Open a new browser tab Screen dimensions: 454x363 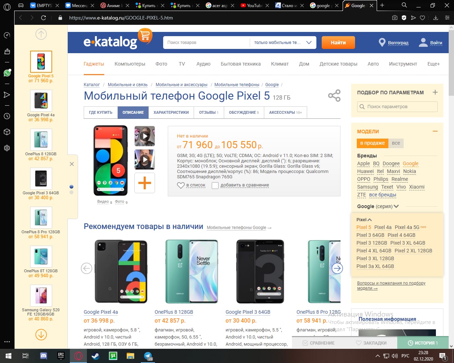click(382, 5)
